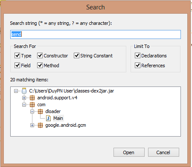Viewport: 192px width, 167px height.
Task: Click the Open button
Action: click(x=129, y=152)
